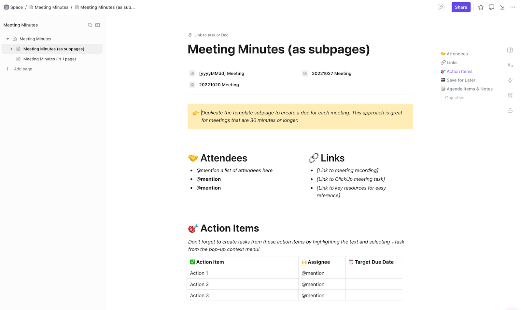Select the Meeting Minutes page in sidebar tree

[x=35, y=39]
